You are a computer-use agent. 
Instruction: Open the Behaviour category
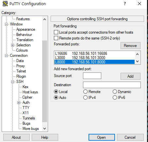click(24, 35)
